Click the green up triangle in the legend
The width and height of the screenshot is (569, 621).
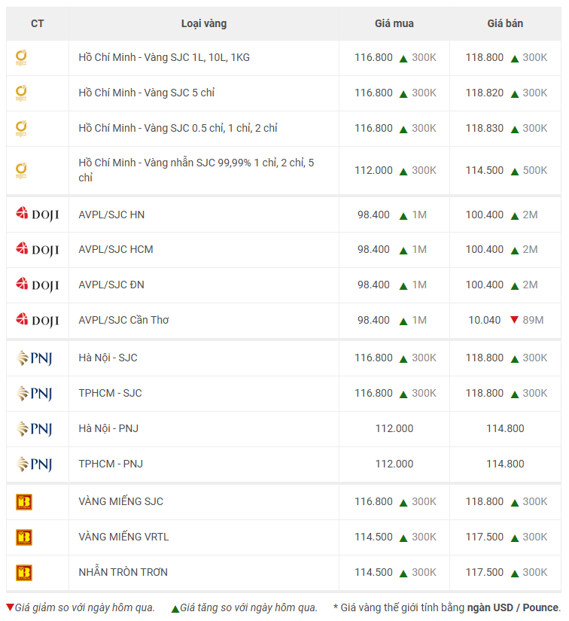point(175,609)
